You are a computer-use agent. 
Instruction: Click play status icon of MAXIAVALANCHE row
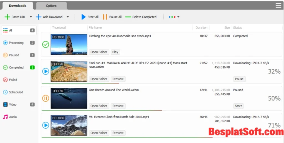(46, 71)
